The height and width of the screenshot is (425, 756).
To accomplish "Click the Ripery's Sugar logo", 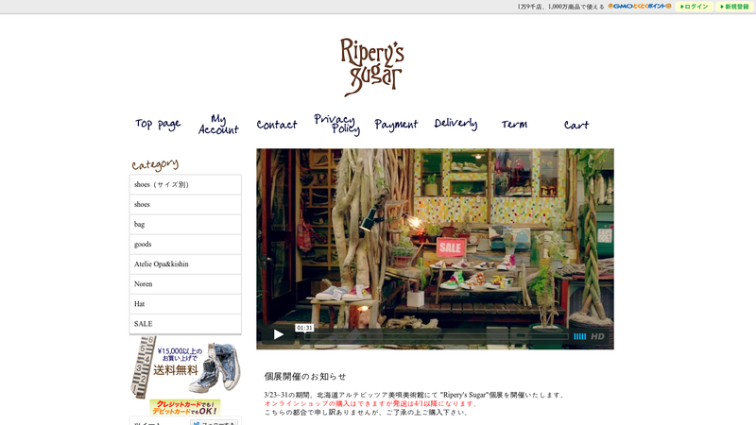I will pos(371,67).
